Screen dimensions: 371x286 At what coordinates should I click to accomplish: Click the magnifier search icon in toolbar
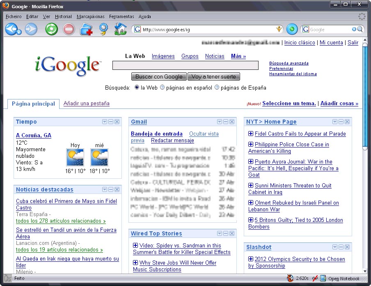click(360, 29)
